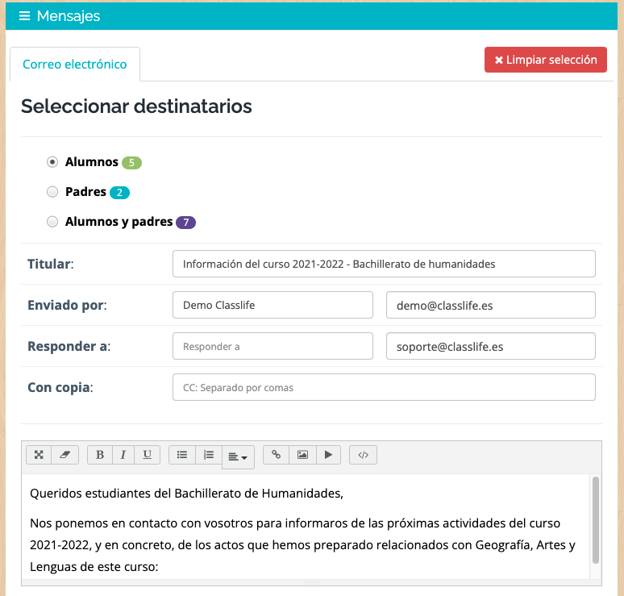Expand the paragraph alignment dropdown
Screen dimensions: 624x596
pyautogui.click(x=238, y=457)
